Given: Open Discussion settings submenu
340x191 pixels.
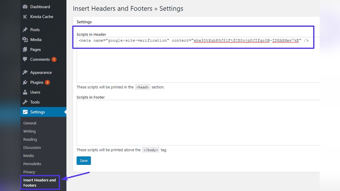Looking at the screenshot, I should [x=32, y=148].
